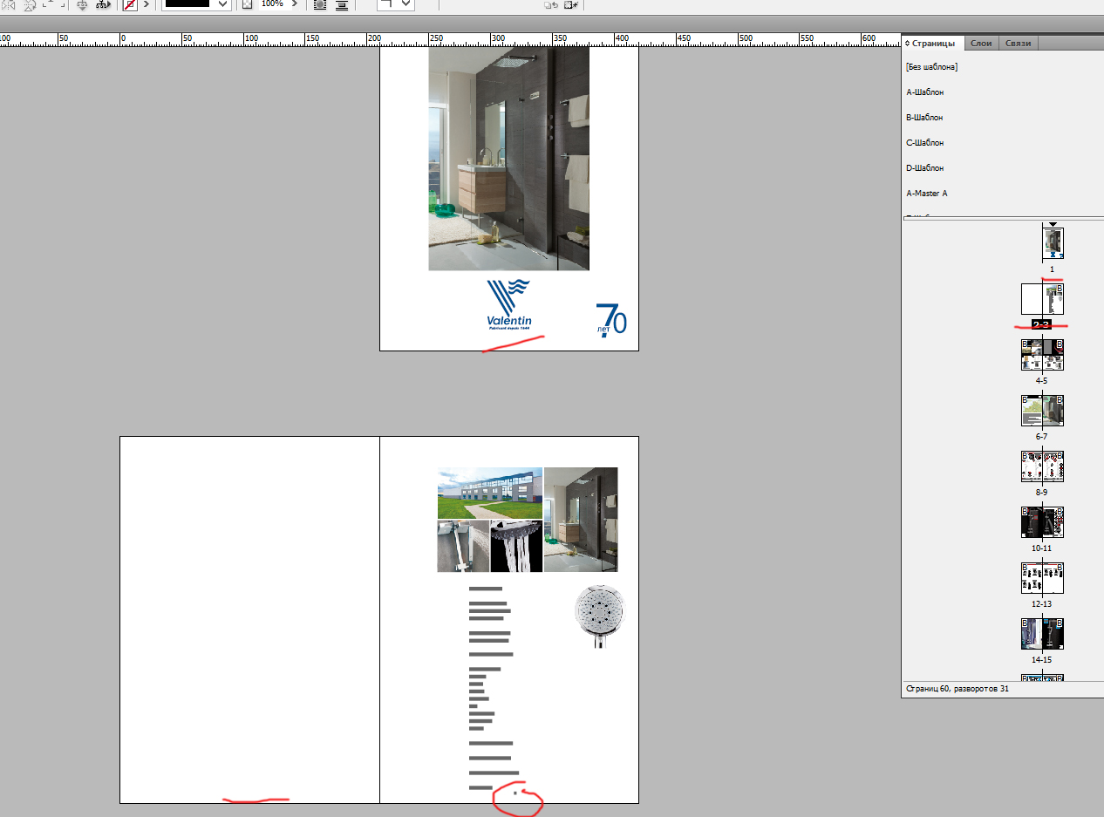1104x817 pixels.
Task: Switch to the Страницы panel tab
Action: pos(932,43)
